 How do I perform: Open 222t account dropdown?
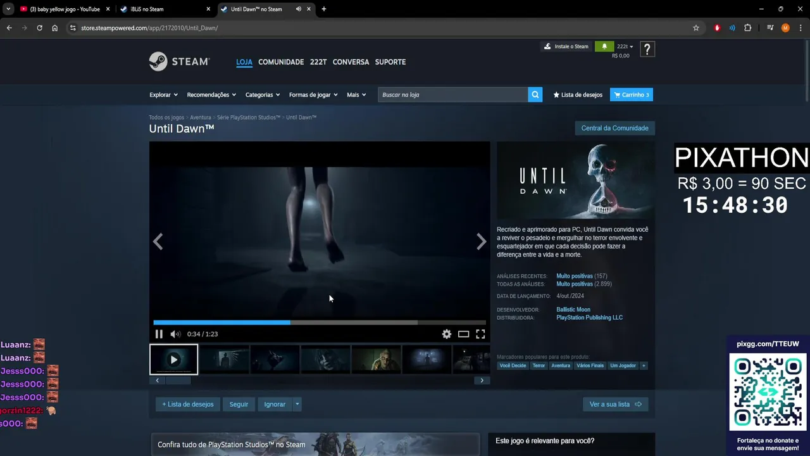click(625, 46)
